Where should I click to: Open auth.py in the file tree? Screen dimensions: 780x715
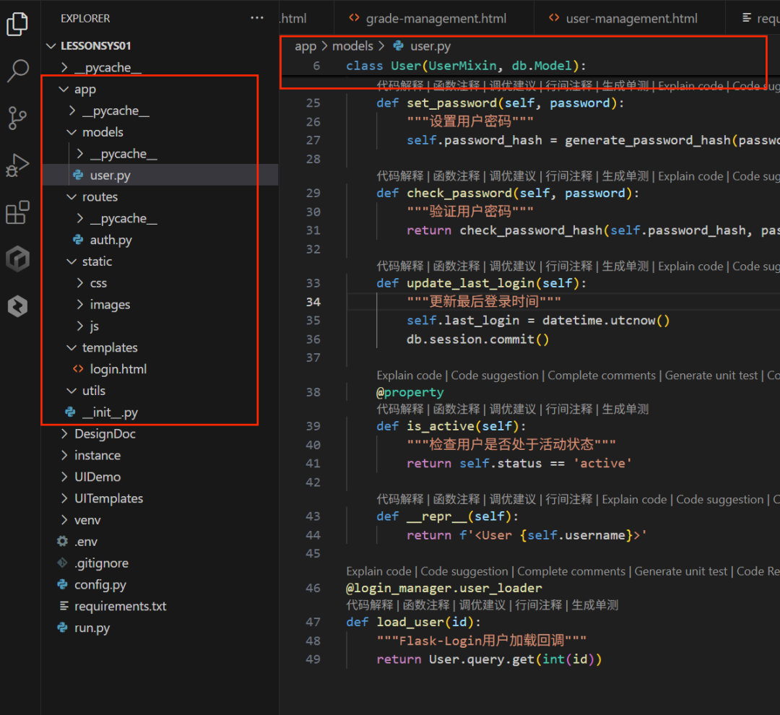[x=159, y=240]
